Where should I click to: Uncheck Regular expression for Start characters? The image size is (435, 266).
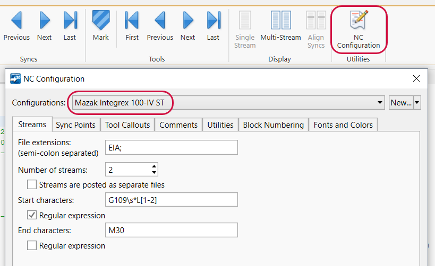pos(32,215)
